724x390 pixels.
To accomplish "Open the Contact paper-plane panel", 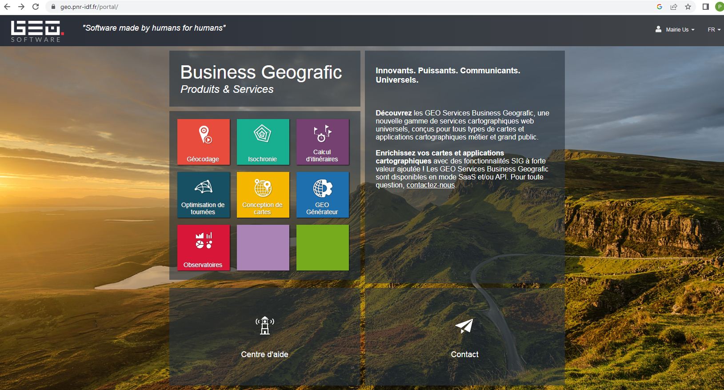I will coord(465,337).
